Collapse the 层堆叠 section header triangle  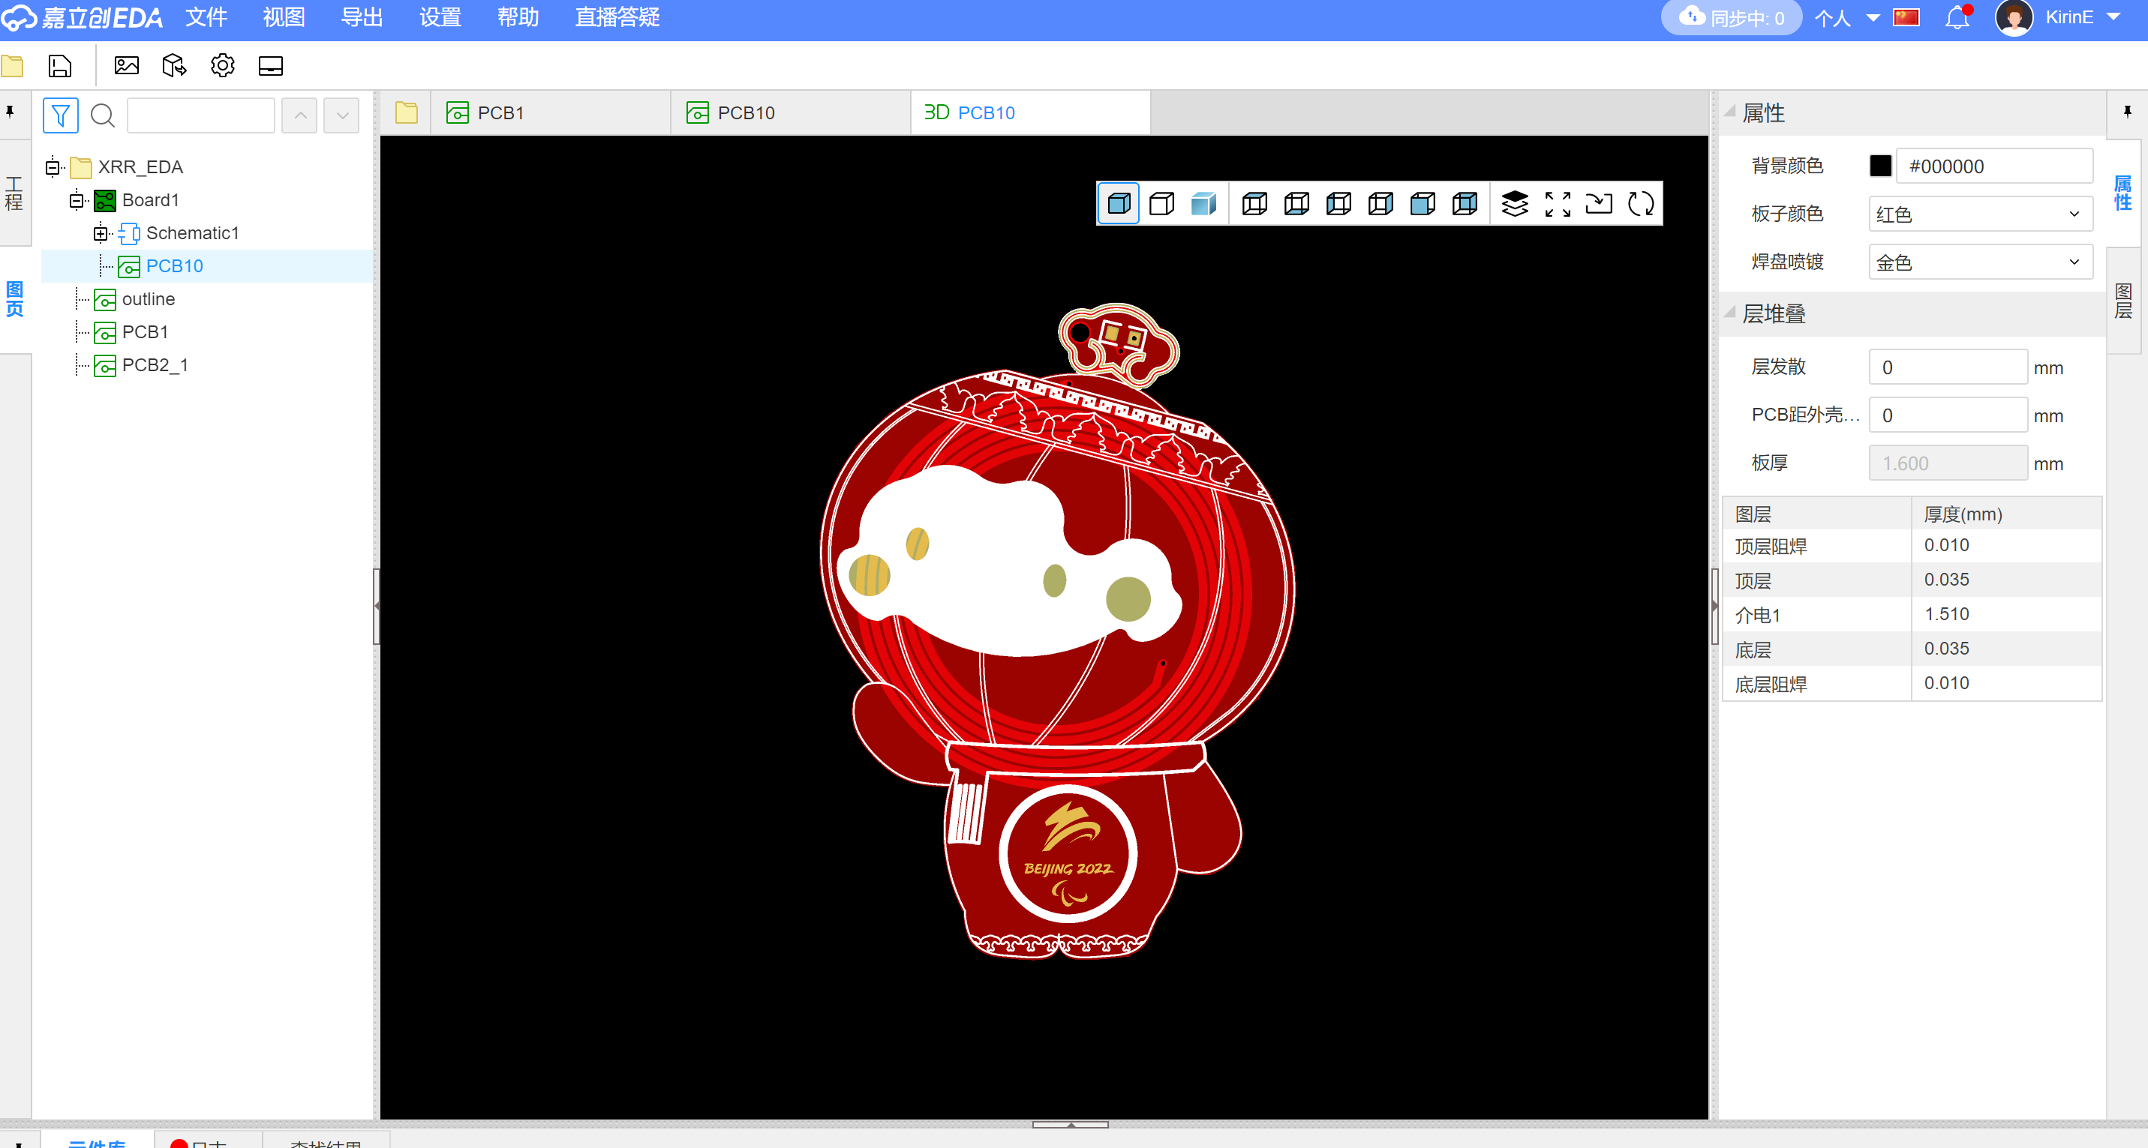pos(1730,313)
